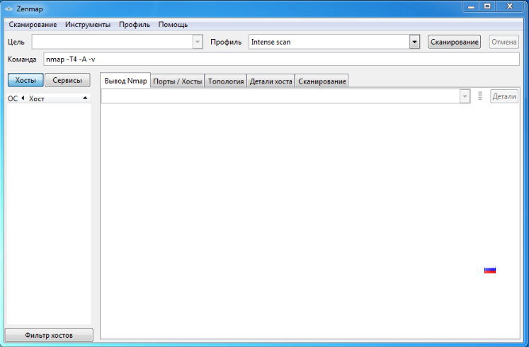Open the Помощь menu
The height and width of the screenshot is (347, 529).
click(173, 25)
